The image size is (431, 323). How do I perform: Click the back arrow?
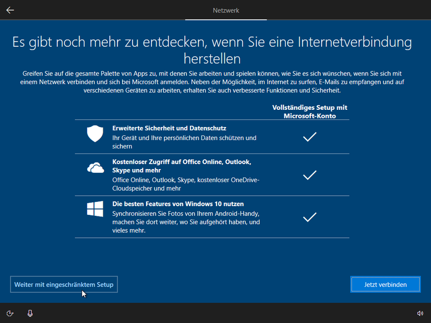10,9
